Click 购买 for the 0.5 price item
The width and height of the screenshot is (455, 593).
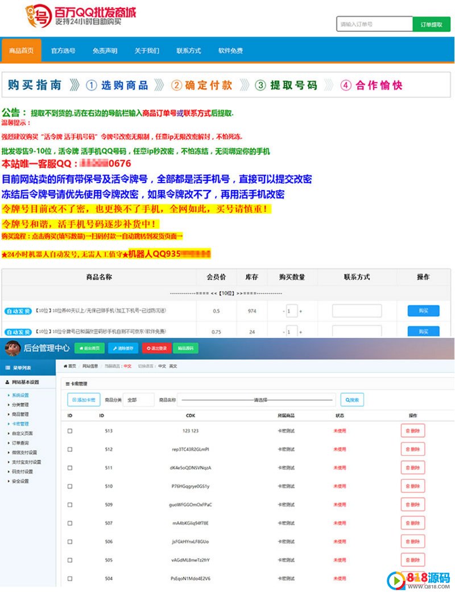[423, 311]
